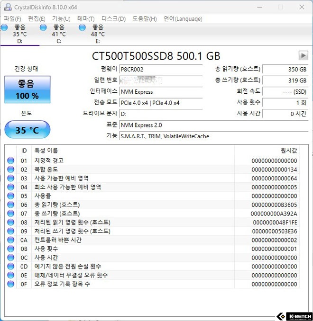Click status orb for 03 사용 가능한 예비 영역
This screenshot has height=321, width=313.
click(x=10, y=178)
